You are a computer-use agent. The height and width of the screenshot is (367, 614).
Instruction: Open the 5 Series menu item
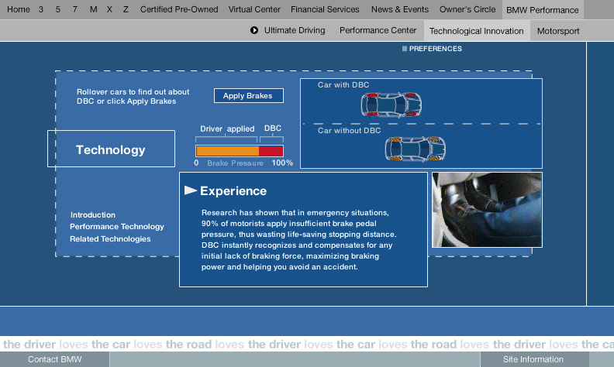coord(57,9)
